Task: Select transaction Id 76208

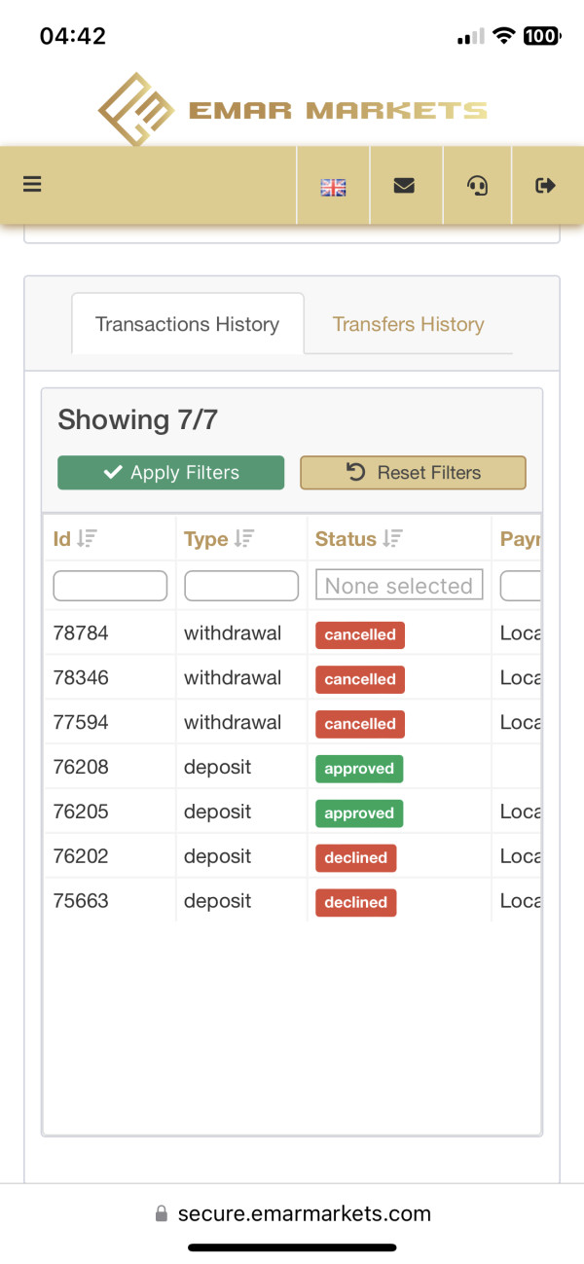Action: click(x=81, y=768)
